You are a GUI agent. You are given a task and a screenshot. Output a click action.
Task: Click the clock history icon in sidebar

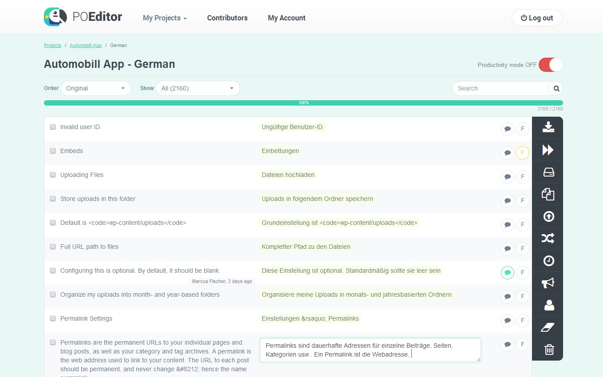(549, 261)
